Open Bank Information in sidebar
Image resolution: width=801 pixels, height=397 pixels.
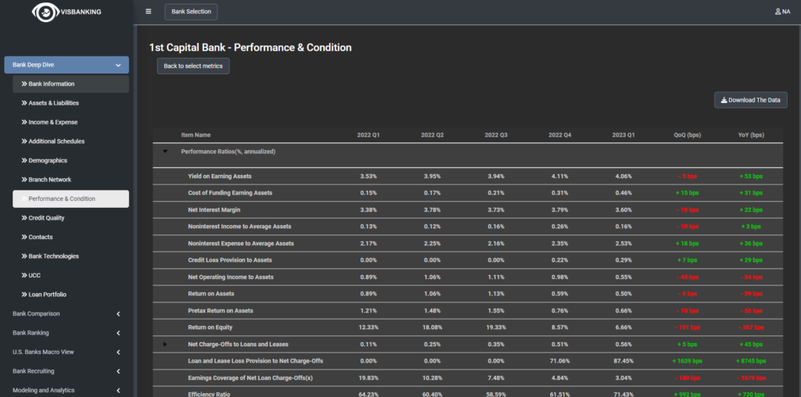pyautogui.click(x=52, y=84)
